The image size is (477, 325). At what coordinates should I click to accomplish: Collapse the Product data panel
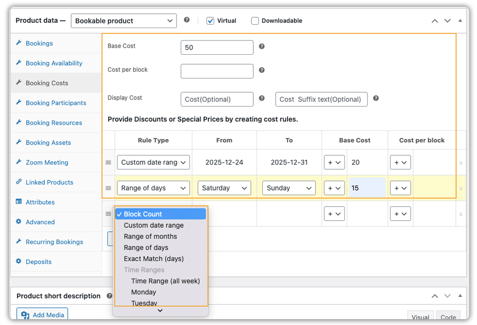460,20
